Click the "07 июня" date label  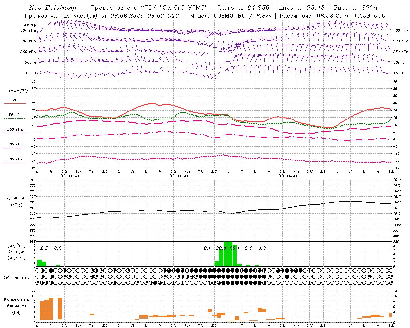click(179, 176)
